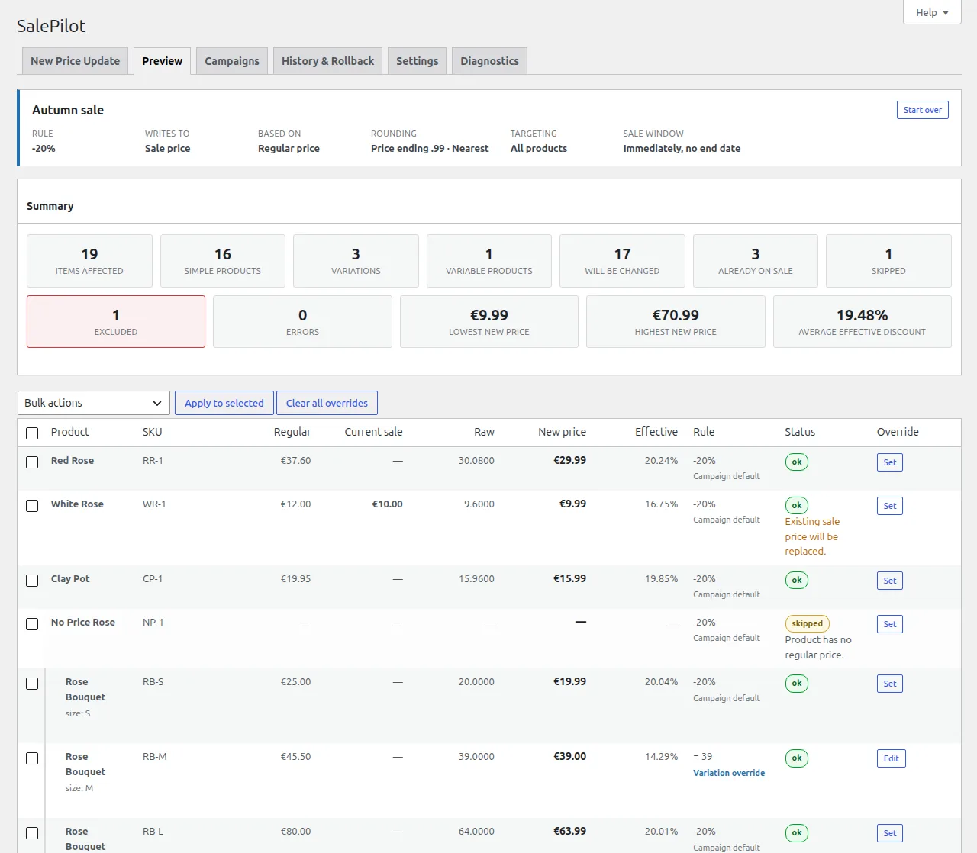The width and height of the screenshot is (977, 853).
Task: Open the Campaigns tab
Action: (x=232, y=61)
